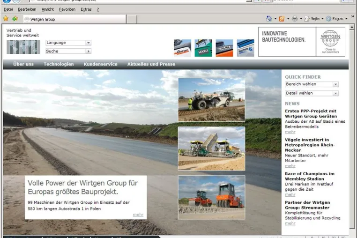Click Partner der Wirtgen Group headline
Image resolution: width=357 pixels, height=238 pixels.
[x=307, y=205]
